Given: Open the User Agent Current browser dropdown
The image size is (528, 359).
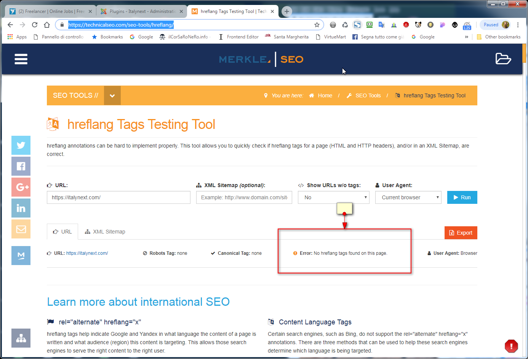Looking at the screenshot, I should (x=408, y=197).
